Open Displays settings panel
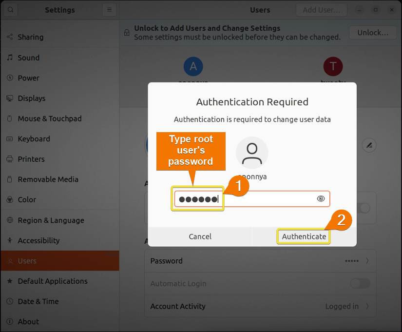 pos(60,98)
